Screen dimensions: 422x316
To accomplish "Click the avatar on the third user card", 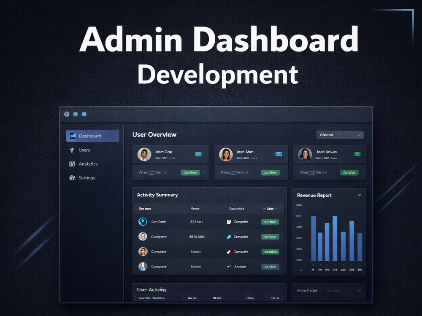I will pos(305,155).
